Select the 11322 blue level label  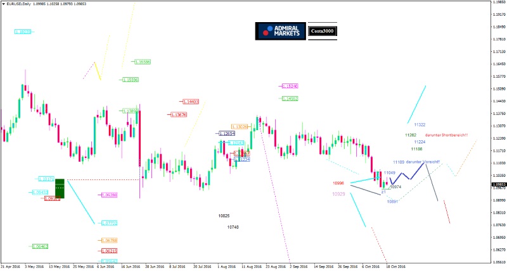[x=420, y=125]
